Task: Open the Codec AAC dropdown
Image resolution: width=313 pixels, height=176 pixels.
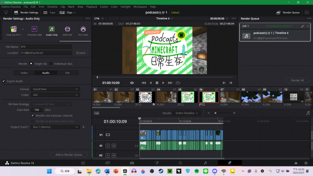Action: pos(55,95)
